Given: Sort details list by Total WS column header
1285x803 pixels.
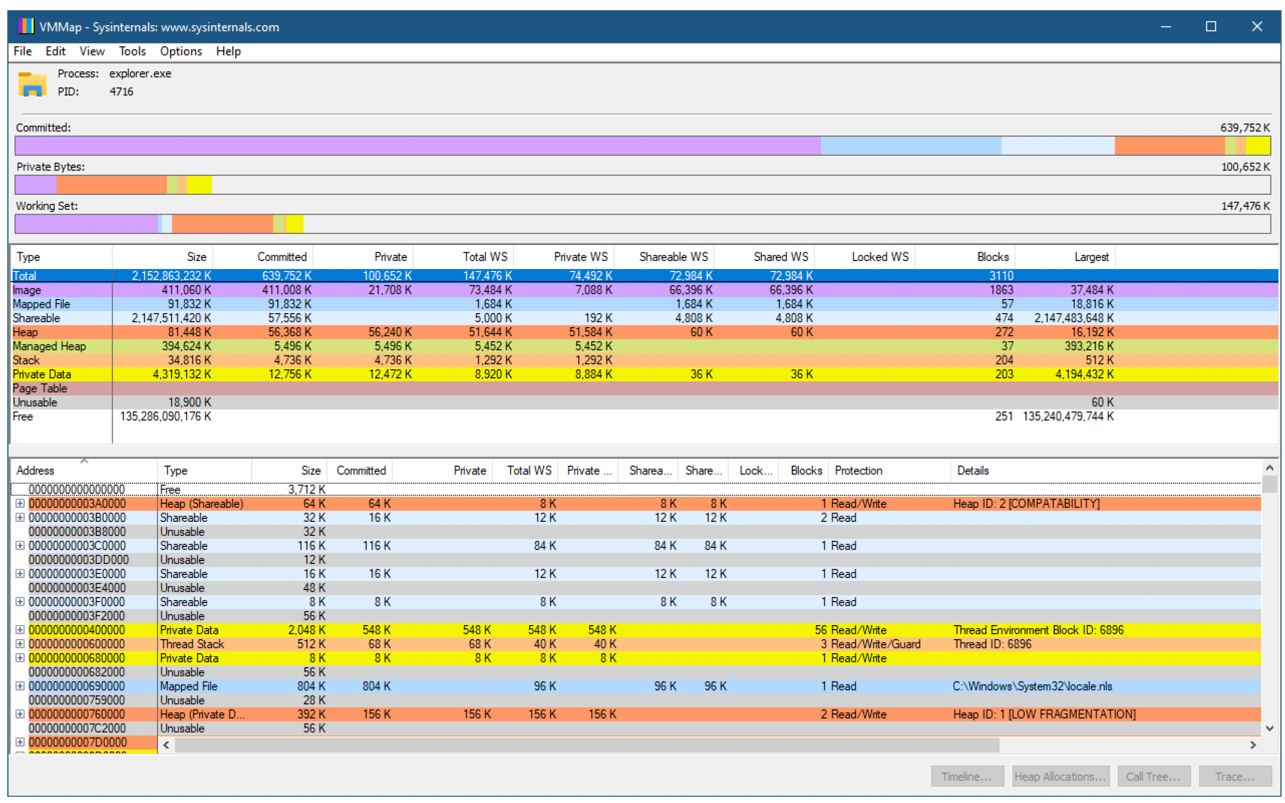Looking at the screenshot, I should [525, 470].
